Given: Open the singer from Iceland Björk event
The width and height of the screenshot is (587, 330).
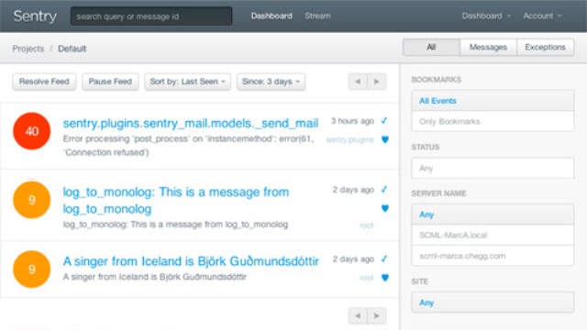Looking at the screenshot, I should [191, 261].
